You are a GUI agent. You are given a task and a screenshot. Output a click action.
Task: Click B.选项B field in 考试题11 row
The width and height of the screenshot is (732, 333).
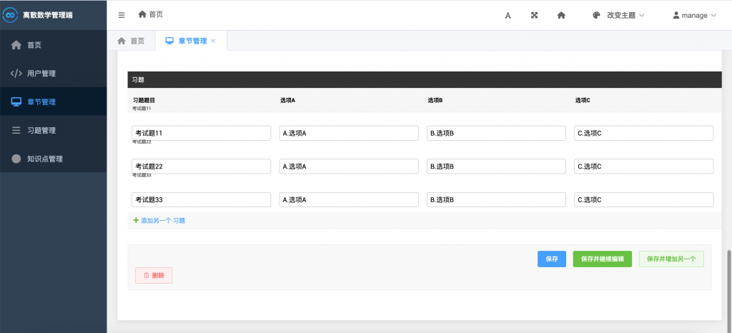click(x=496, y=133)
